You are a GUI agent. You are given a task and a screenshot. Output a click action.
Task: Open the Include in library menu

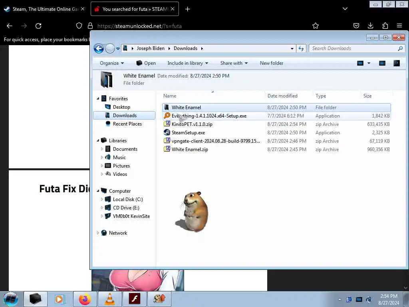click(x=188, y=63)
